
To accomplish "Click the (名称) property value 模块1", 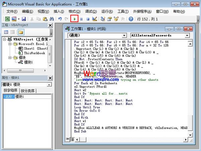I will click(33, 97).
